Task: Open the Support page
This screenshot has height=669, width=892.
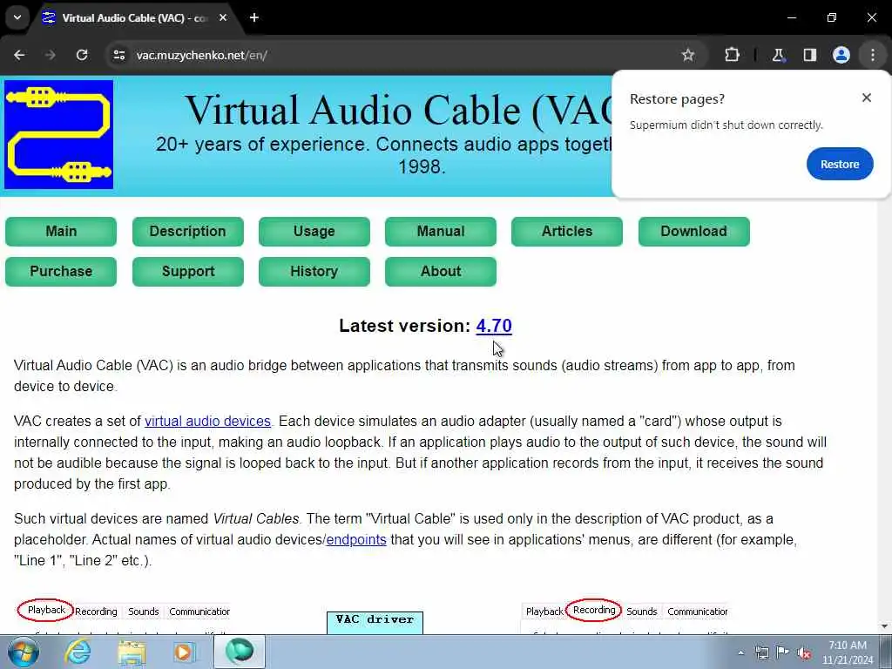Action: coord(188,272)
